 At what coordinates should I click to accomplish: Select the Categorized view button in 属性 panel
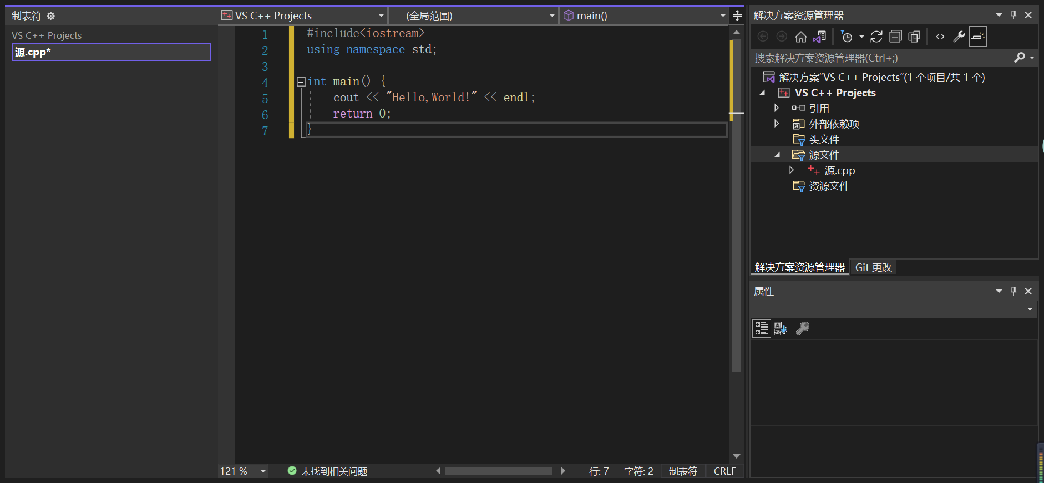[762, 328]
